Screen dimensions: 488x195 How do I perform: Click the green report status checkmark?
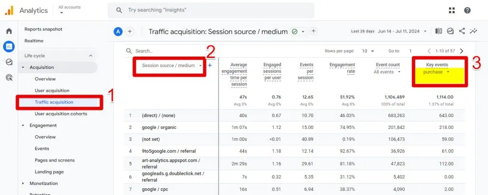tap(295, 32)
